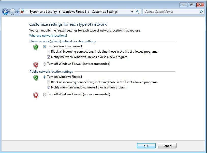Click red shield icon under Public network settings
This screenshot has width=207, height=153.
36,95
